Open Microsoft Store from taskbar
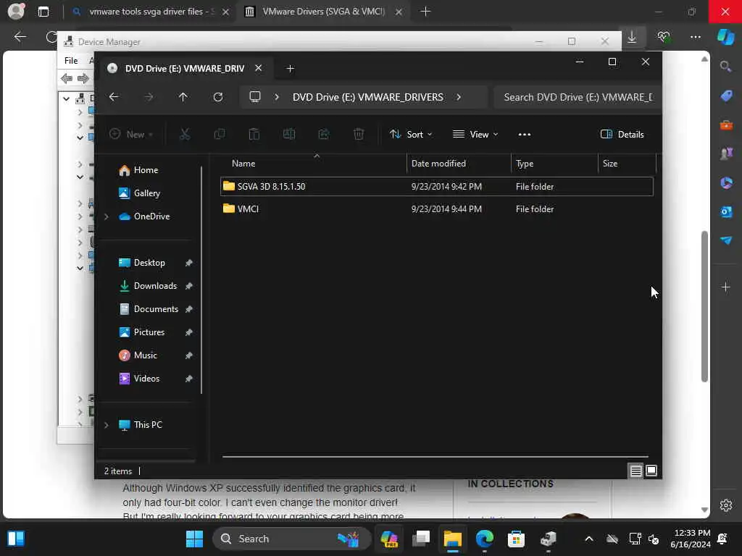This screenshot has width=742, height=556. click(x=516, y=539)
